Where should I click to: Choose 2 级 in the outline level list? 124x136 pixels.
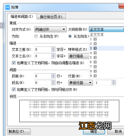(106, 44)
